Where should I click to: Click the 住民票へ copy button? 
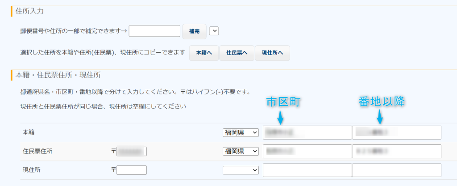click(x=237, y=53)
